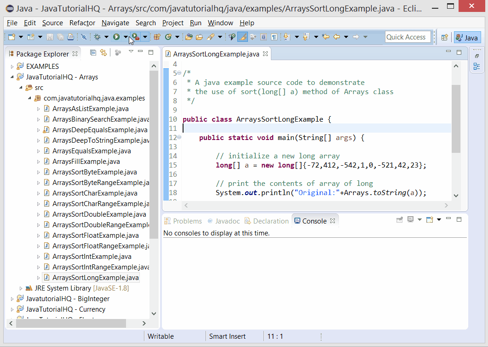Toggle Mark Occurrences highlighting in the toolbar
Screen dimensions: 488x347
[243, 37]
